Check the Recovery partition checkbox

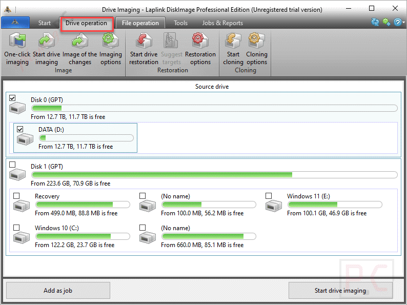(x=16, y=196)
